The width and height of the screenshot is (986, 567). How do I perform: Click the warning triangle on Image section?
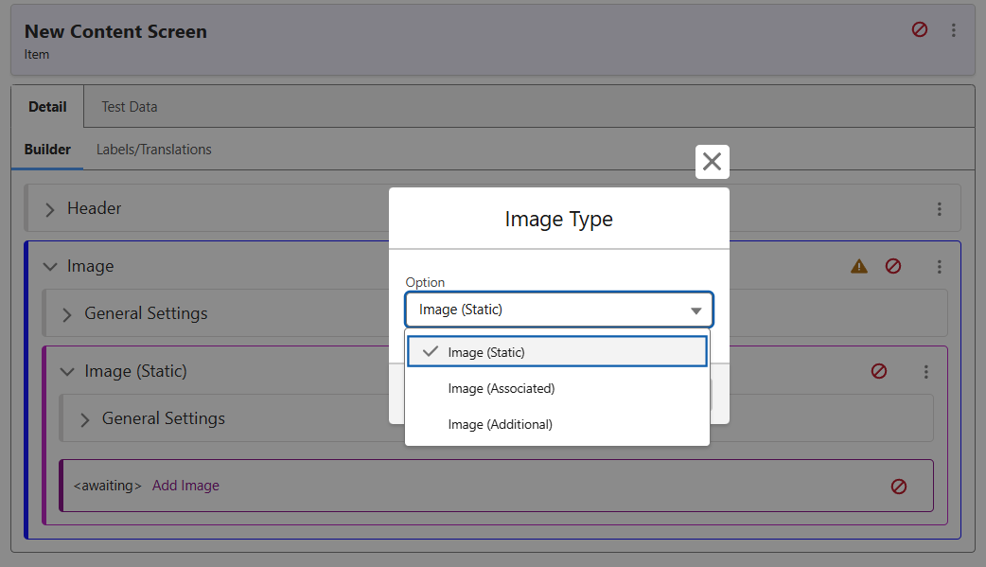(859, 267)
